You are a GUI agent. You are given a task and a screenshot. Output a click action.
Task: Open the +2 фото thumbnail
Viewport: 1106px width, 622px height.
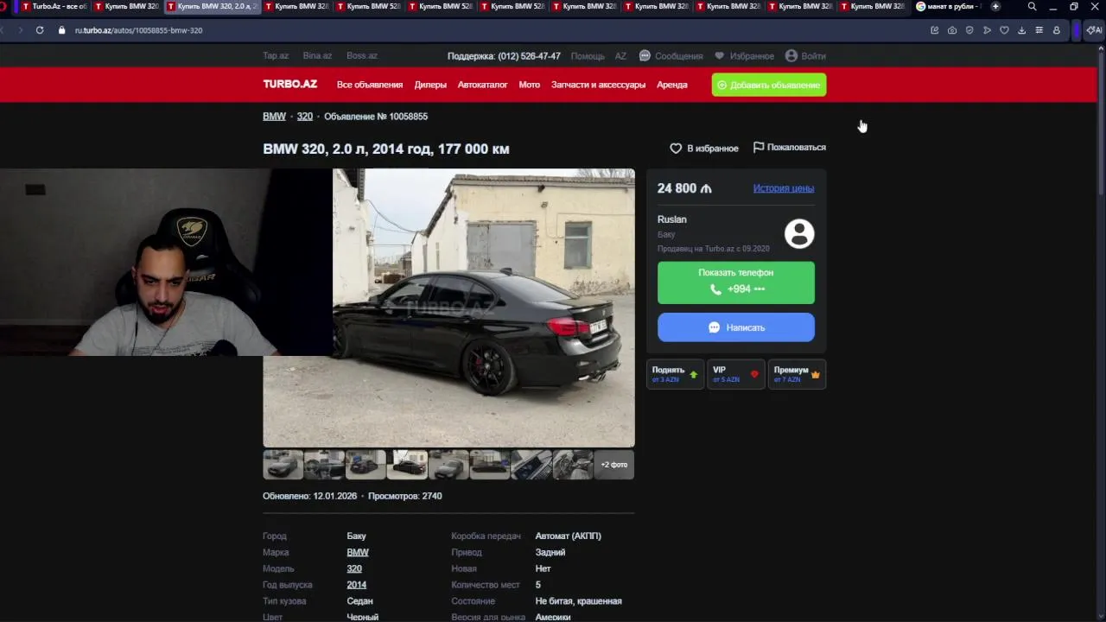[614, 465]
